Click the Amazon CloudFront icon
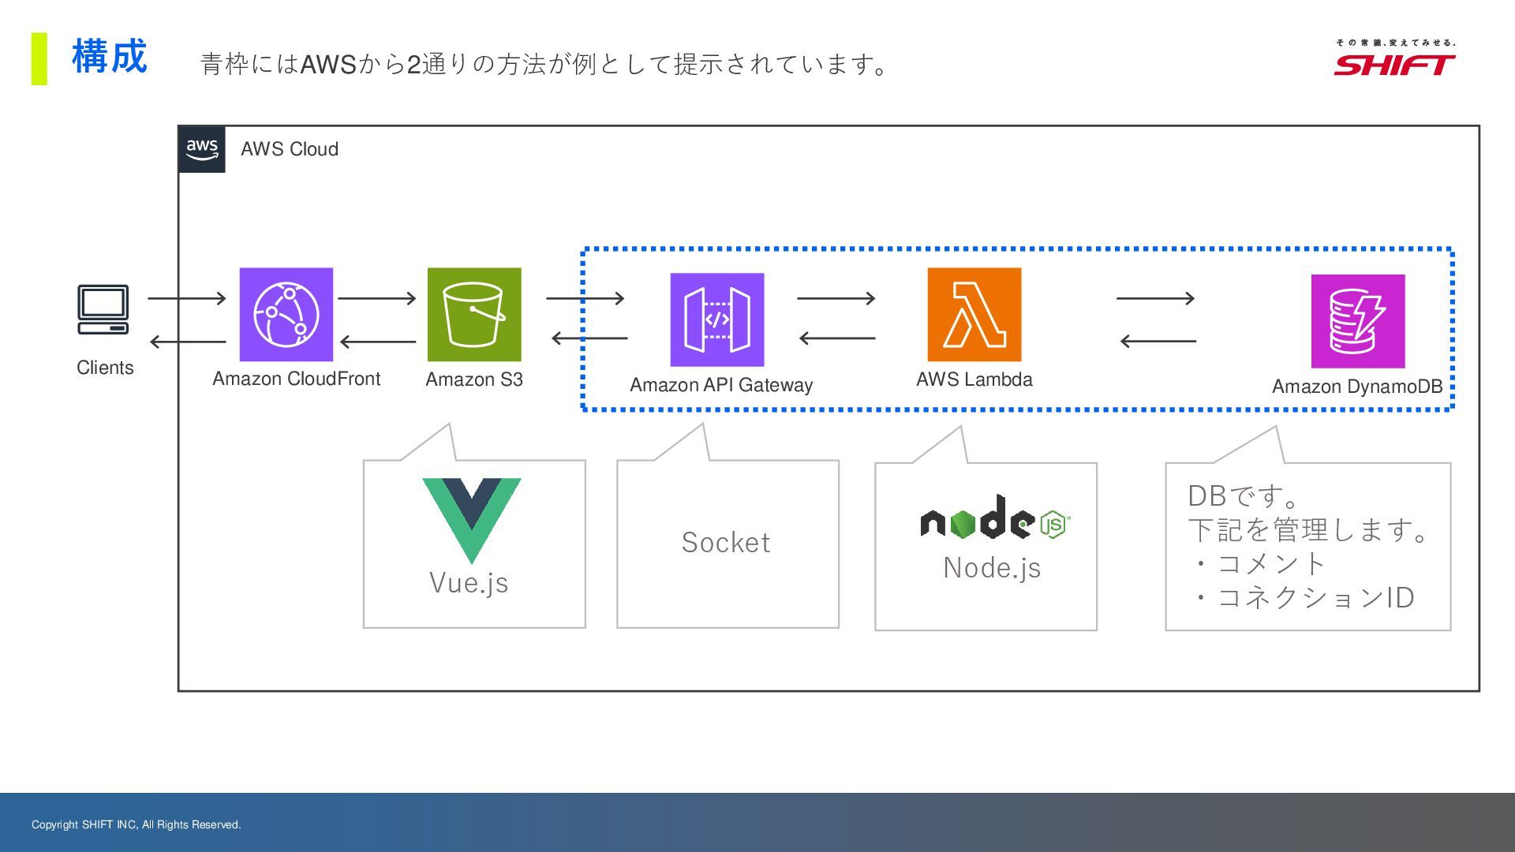1515x852 pixels. (286, 314)
